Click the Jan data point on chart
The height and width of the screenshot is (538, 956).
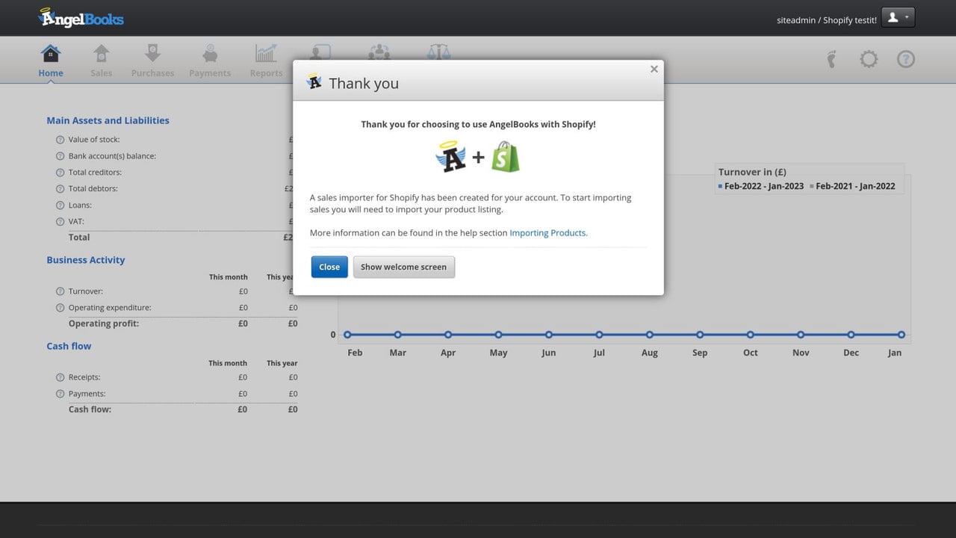(x=901, y=335)
